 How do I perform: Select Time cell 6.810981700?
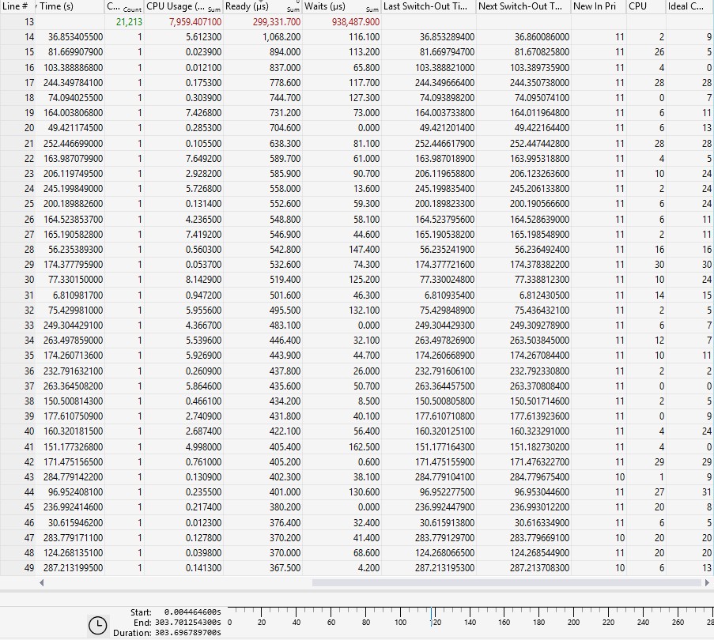[77, 296]
